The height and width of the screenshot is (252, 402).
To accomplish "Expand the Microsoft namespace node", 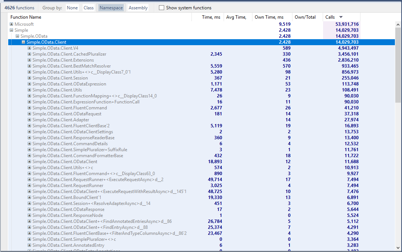I will click(x=11, y=24).
